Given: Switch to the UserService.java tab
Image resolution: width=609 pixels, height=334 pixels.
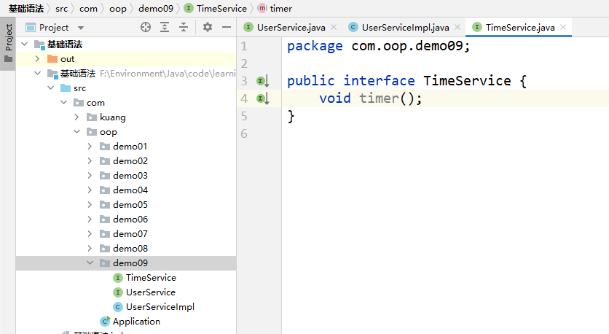Looking at the screenshot, I should click(x=291, y=28).
